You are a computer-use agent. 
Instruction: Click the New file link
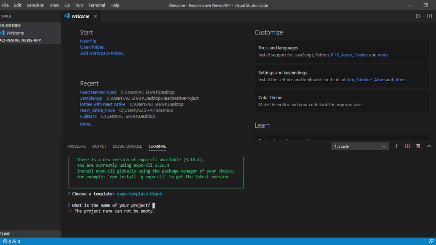pyautogui.click(x=88, y=41)
